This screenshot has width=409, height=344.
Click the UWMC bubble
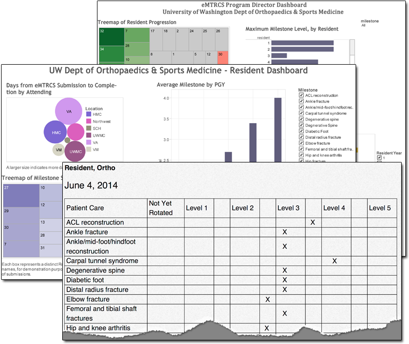(76, 151)
